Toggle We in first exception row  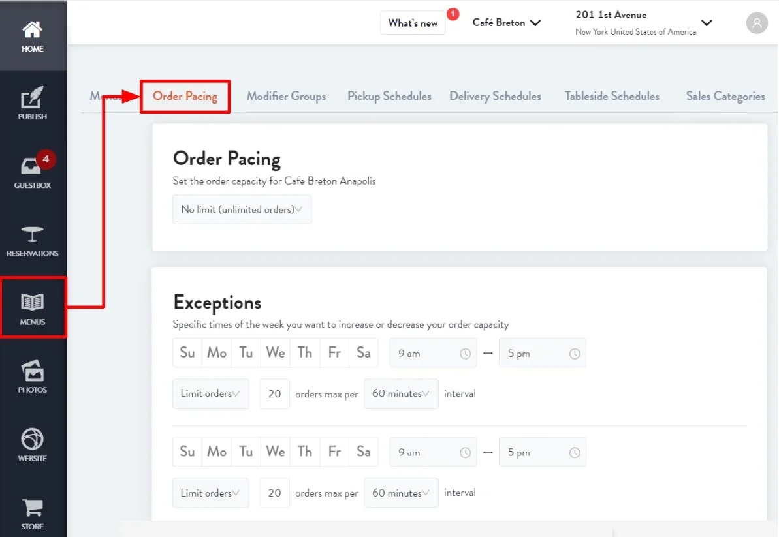pos(276,353)
